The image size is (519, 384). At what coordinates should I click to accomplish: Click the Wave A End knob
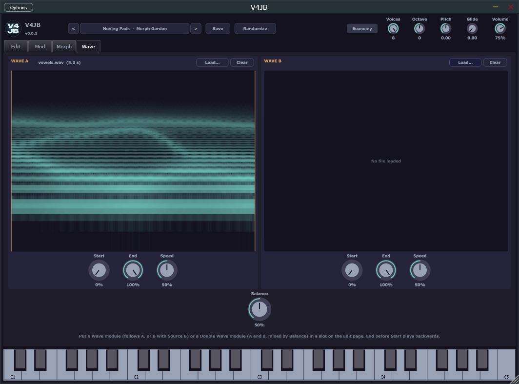tap(133, 270)
